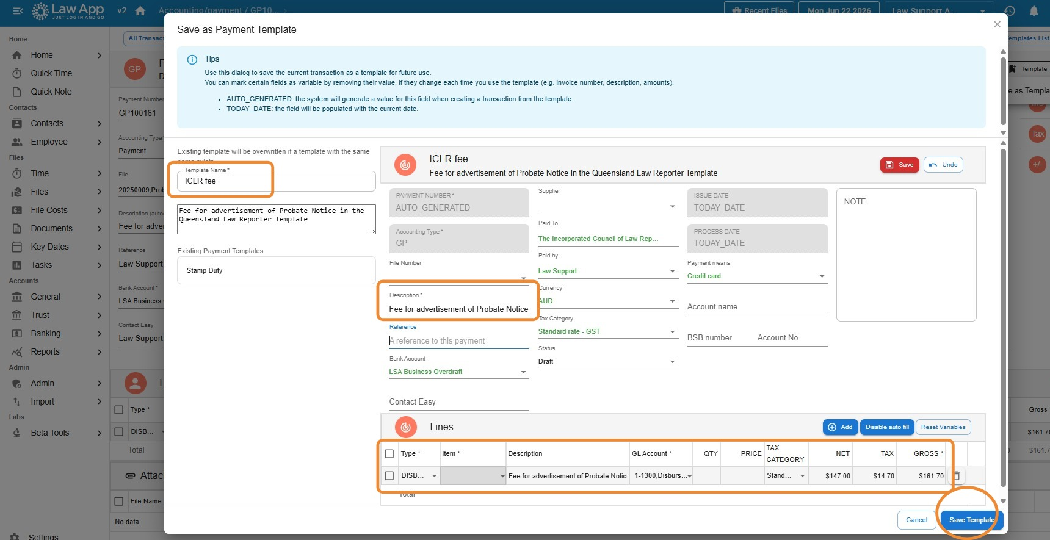1050x540 pixels.
Task: Click the Beta Tools flask icon
Action: pyautogui.click(x=17, y=433)
